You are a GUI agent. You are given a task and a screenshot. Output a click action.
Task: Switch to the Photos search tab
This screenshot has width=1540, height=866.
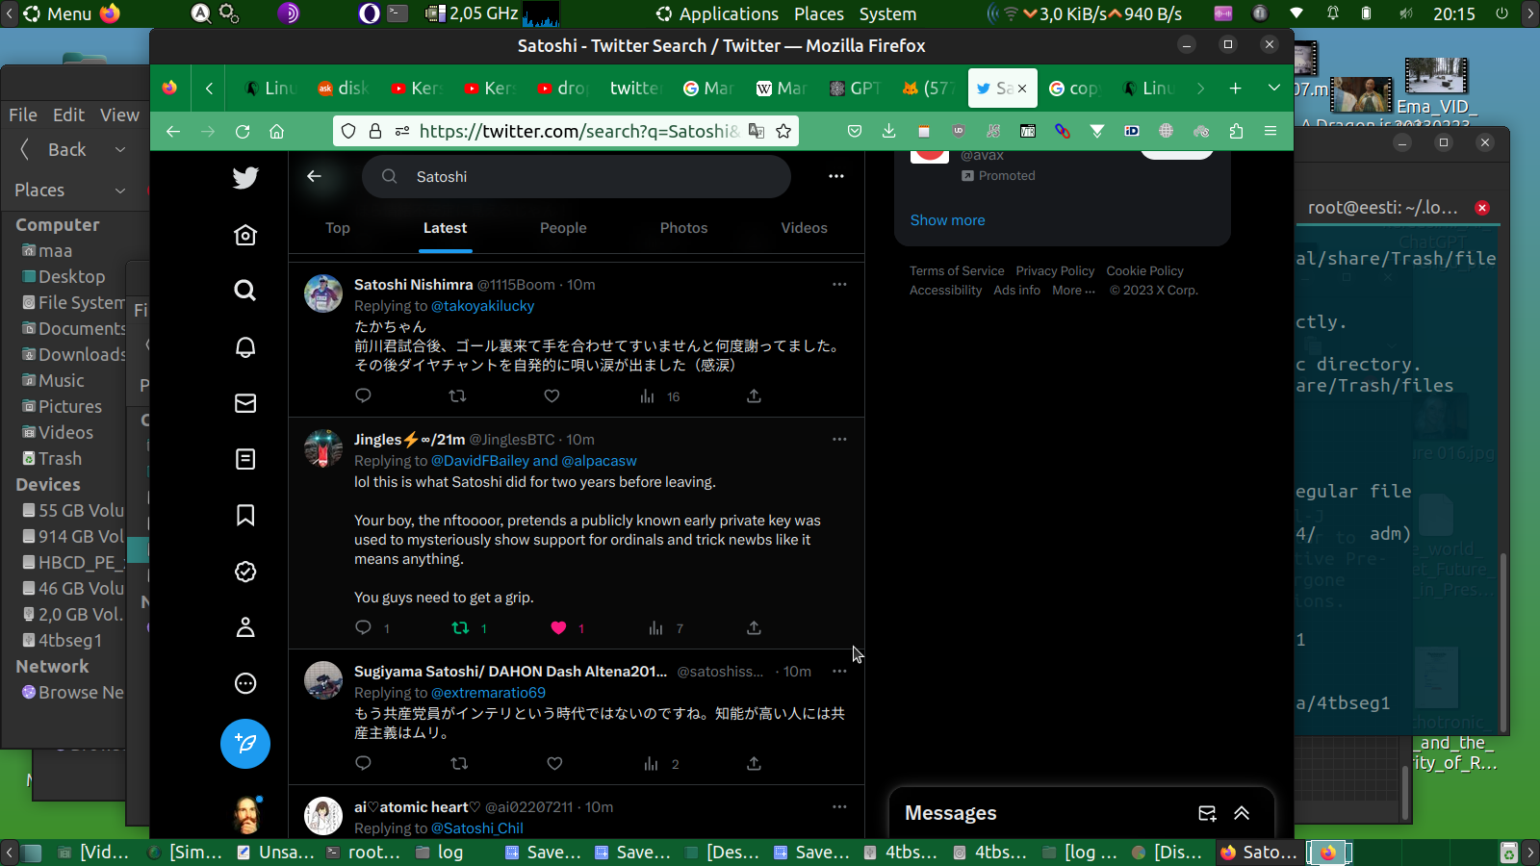(x=683, y=228)
